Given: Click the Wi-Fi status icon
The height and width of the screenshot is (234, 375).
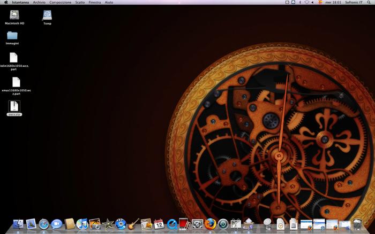Looking at the screenshot, I should tap(306, 2).
